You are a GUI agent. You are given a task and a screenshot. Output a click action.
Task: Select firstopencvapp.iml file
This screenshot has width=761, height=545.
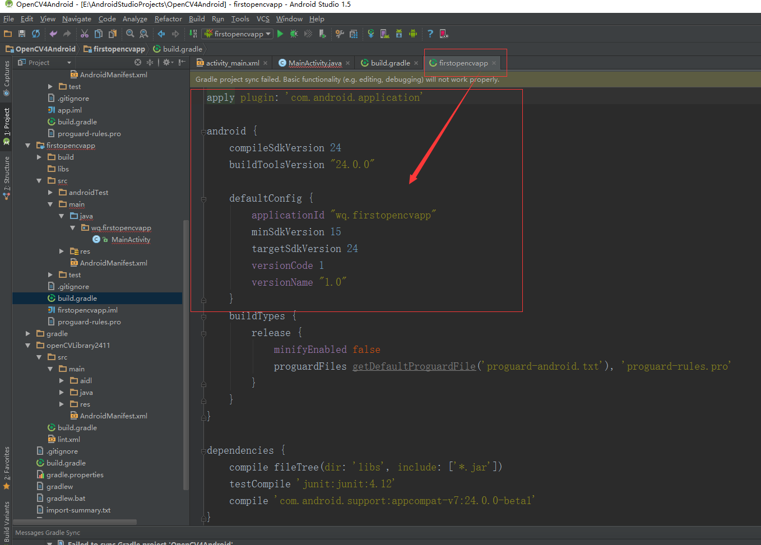click(87, 310)
